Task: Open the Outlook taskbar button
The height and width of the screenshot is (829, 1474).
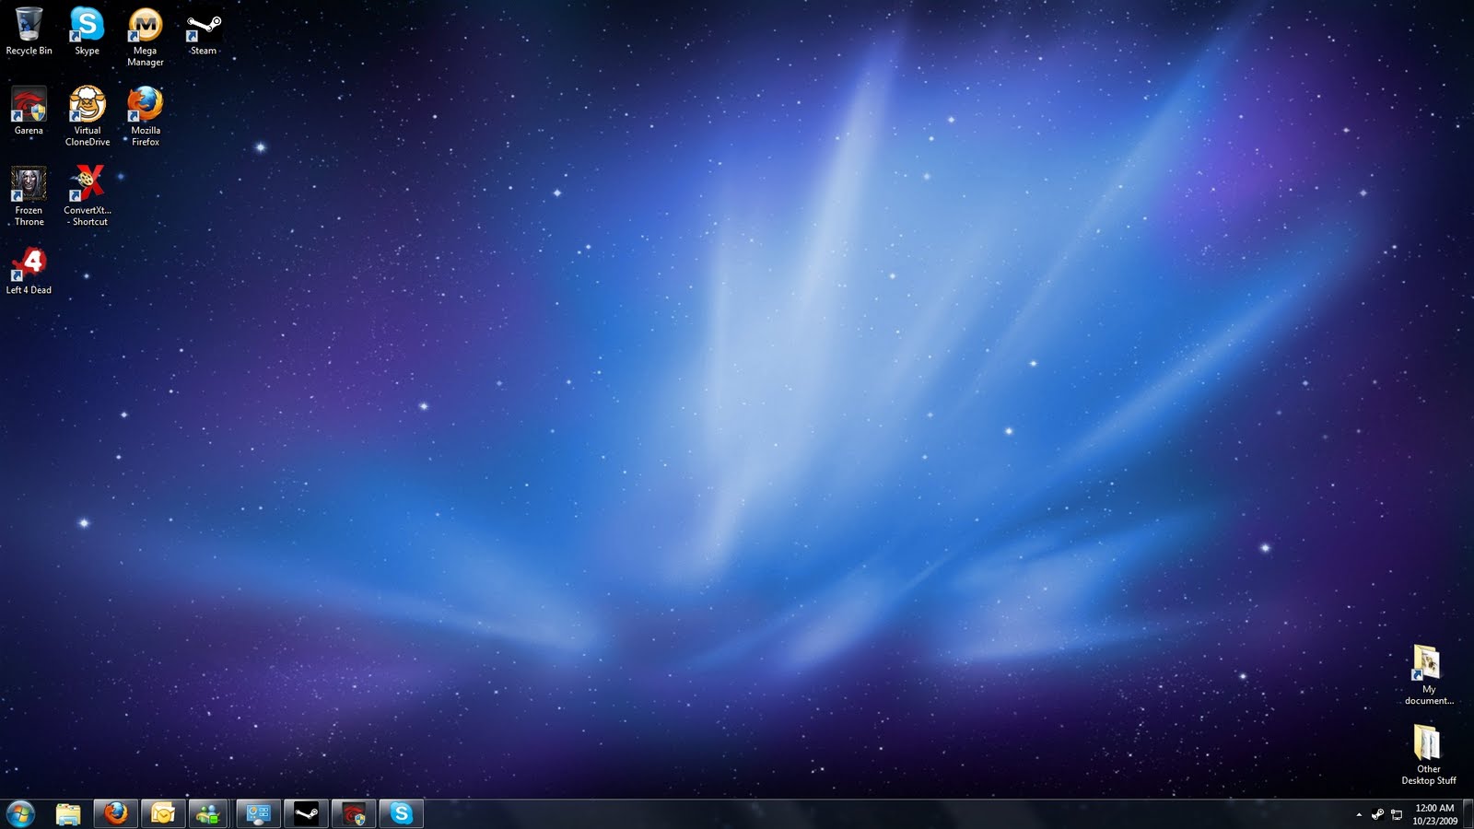Action: click(163, 813)
